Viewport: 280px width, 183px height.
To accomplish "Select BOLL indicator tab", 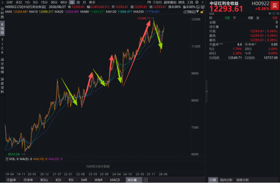I will (44, 180).
